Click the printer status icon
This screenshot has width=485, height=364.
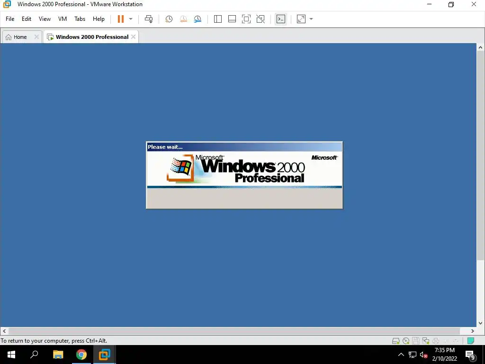(x=436, y=341)
